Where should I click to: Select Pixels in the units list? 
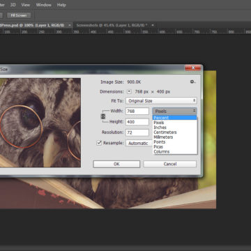[174, 123]
